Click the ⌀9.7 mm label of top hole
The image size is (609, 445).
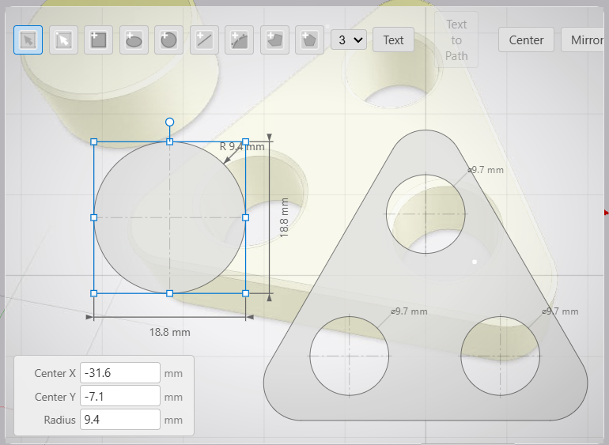click(x=486, y=170)
